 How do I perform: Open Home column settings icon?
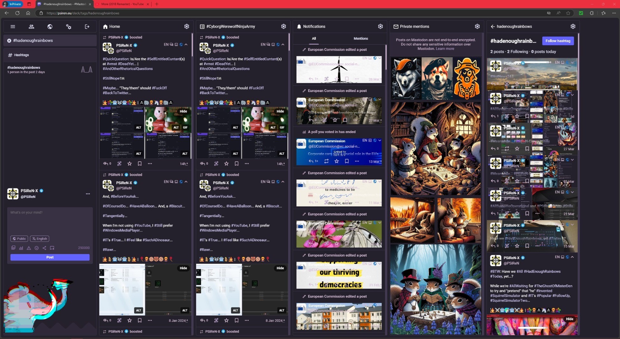[187, 26]
